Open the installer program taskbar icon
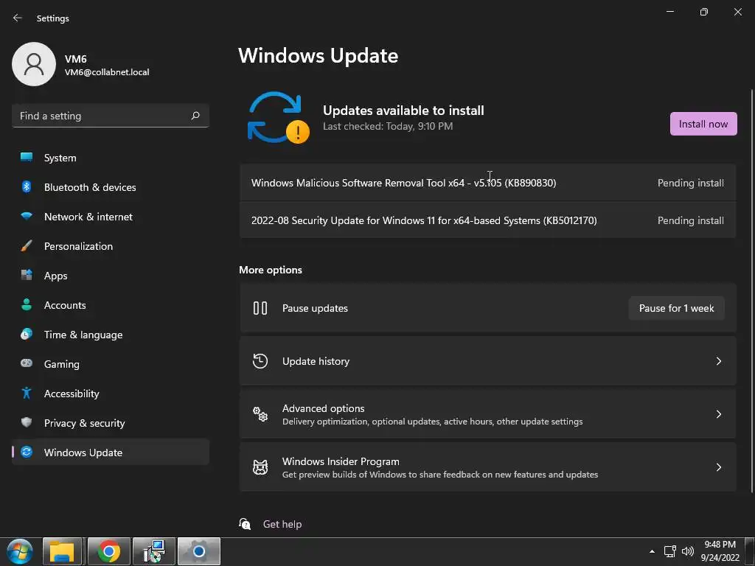 pyautogui.click(x=154, y=551)
